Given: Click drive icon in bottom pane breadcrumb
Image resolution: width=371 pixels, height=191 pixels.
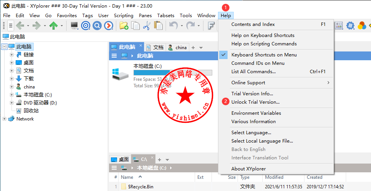Looking at the screenshot, I should click(124, 168).
